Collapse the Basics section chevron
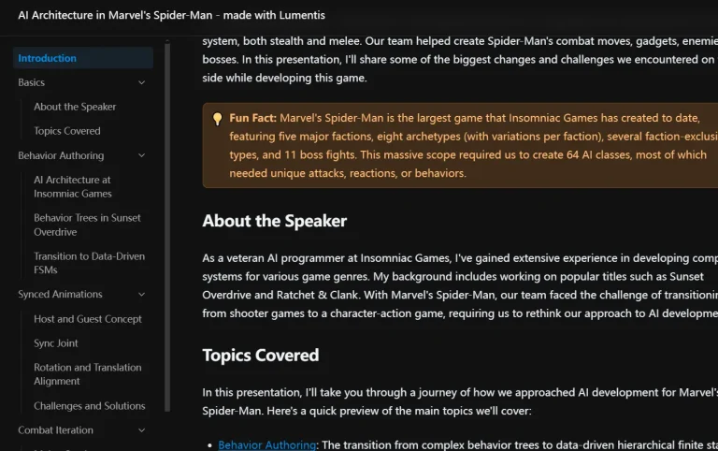The width and height of the screenshot is (718, 451). (142, 82)
